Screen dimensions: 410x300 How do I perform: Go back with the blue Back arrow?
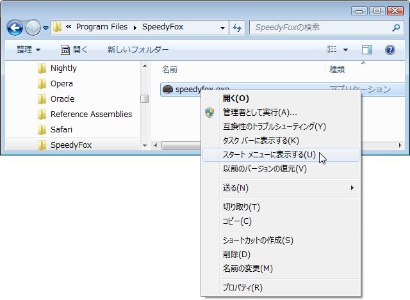[15, 28]
